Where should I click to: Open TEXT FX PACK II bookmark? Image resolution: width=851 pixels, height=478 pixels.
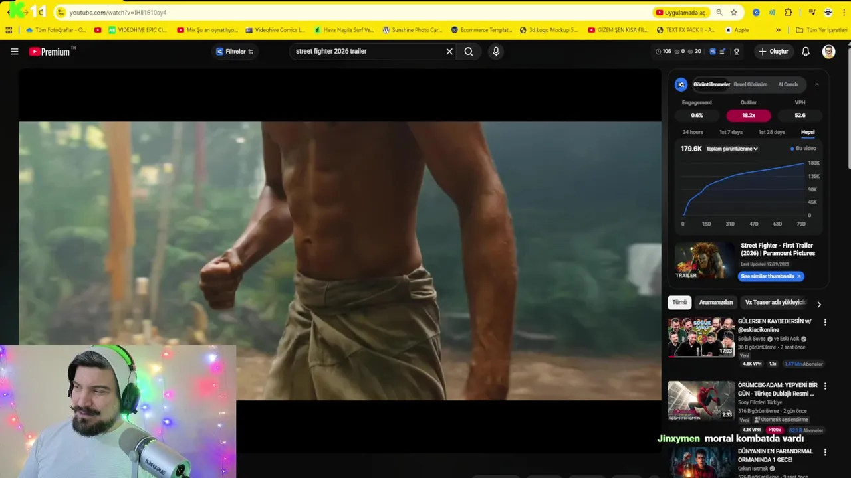point(686,30)
